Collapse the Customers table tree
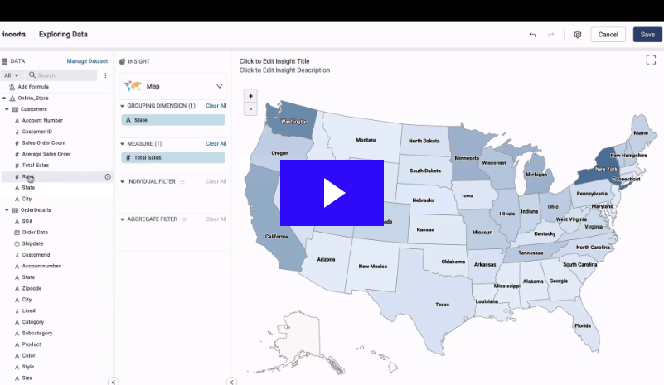 point(7,109)
